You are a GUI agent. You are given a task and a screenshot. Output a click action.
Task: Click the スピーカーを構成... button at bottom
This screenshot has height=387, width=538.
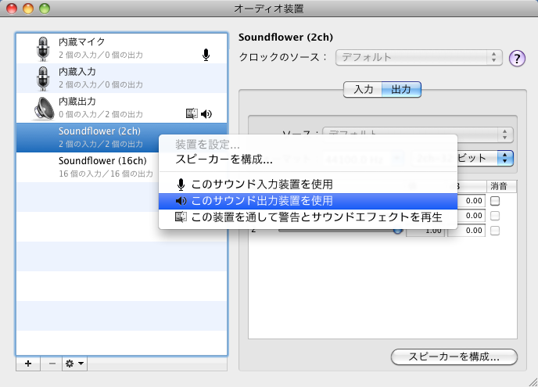(x=454, y=357)
